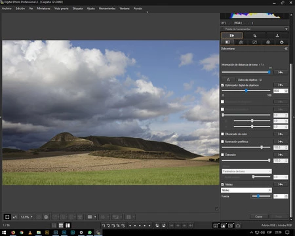Image resolution: width=295 pixels, height=236 pixels.
Task: Reset the Nitidez sharpness setting
Action: coord(281,184)
